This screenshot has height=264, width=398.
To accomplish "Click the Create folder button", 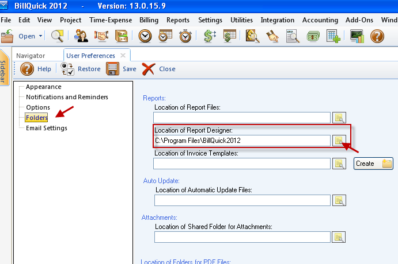I will [373, 164].
